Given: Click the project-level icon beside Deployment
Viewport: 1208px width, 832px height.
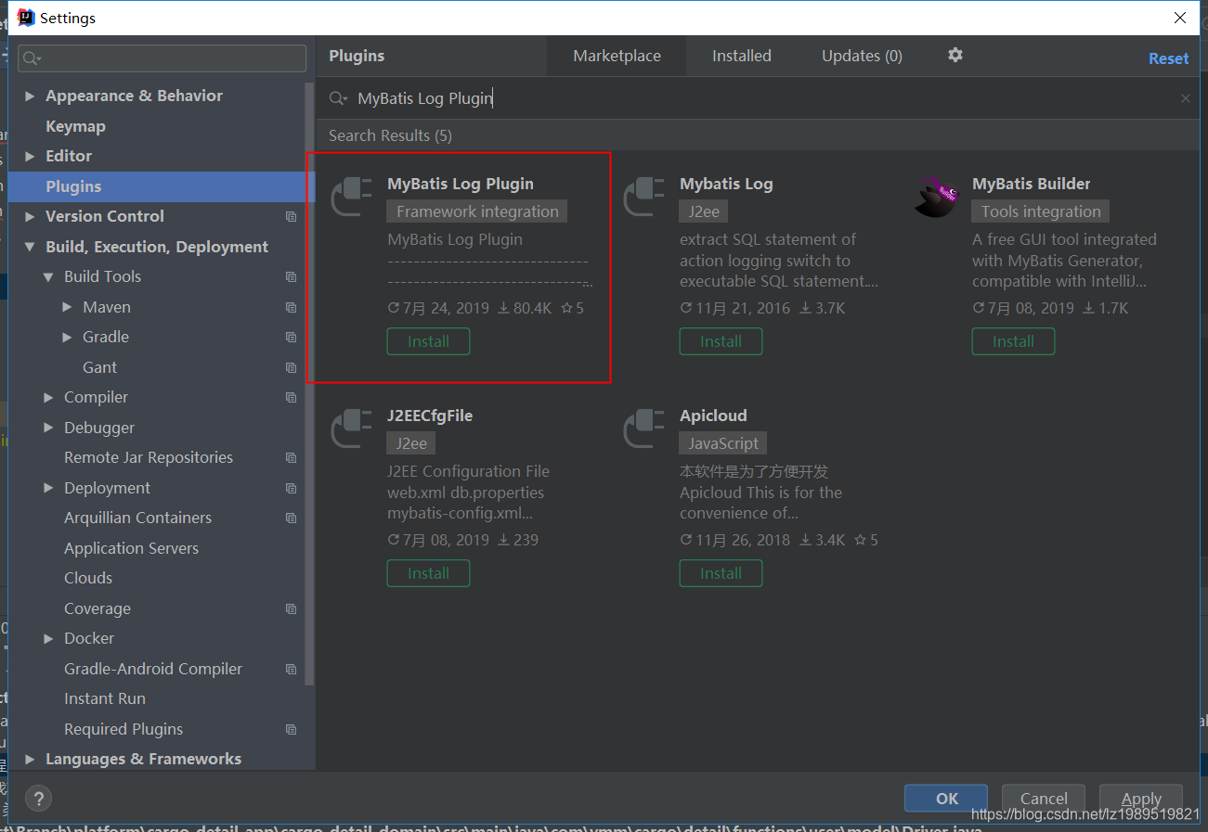Looking at the screenshot, I should pyautogui.click(x=291, y=488).
